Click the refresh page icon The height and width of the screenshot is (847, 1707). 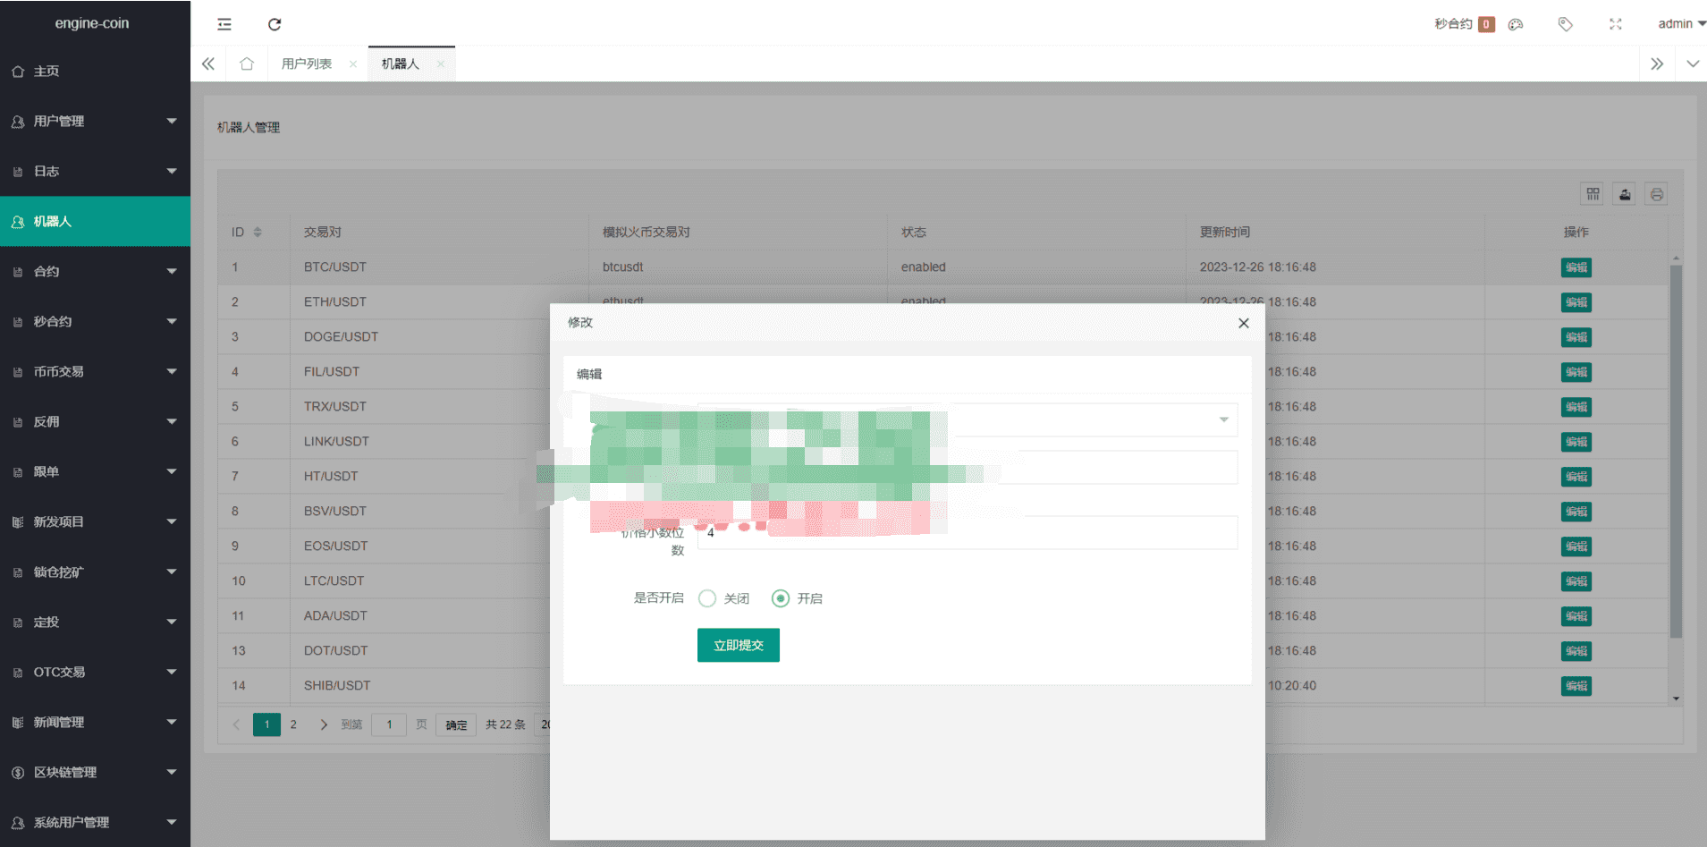coord(275,24)
